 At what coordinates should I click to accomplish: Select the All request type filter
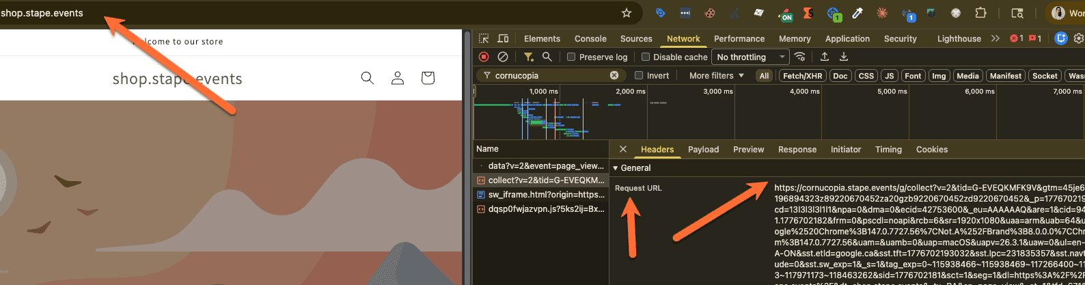[765, 76]
